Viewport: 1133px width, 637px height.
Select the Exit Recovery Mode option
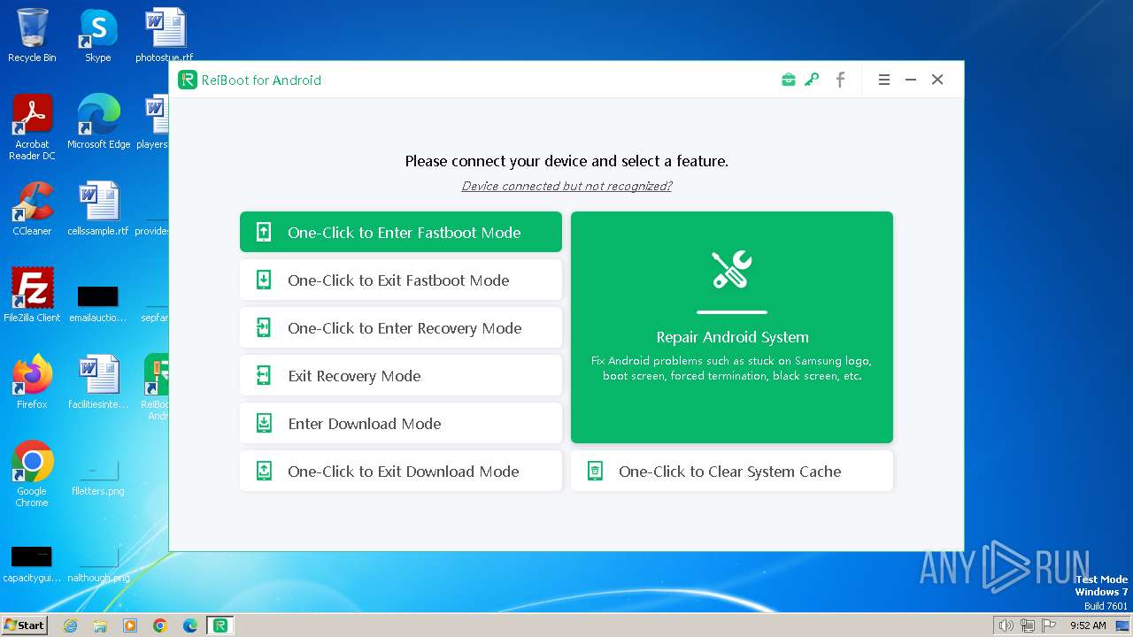coord(401,375)
